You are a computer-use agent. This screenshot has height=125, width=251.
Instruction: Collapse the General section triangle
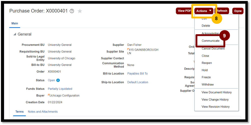point(15,34)
